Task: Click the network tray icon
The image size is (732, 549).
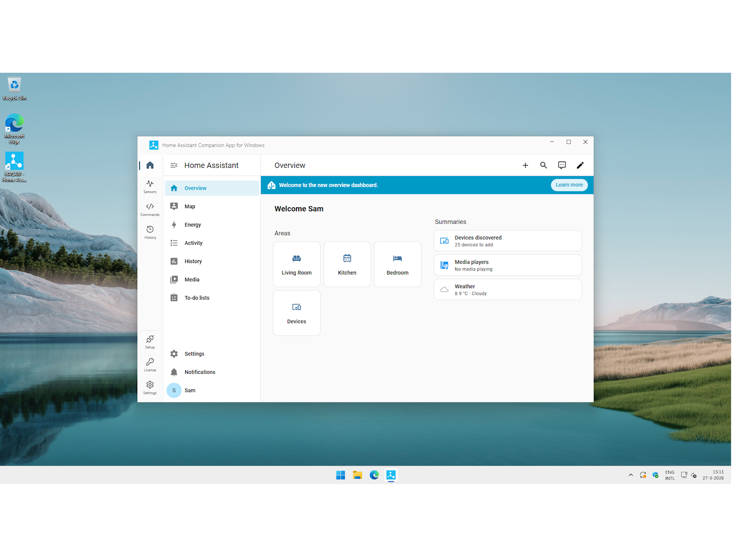Action: [684, 475]
